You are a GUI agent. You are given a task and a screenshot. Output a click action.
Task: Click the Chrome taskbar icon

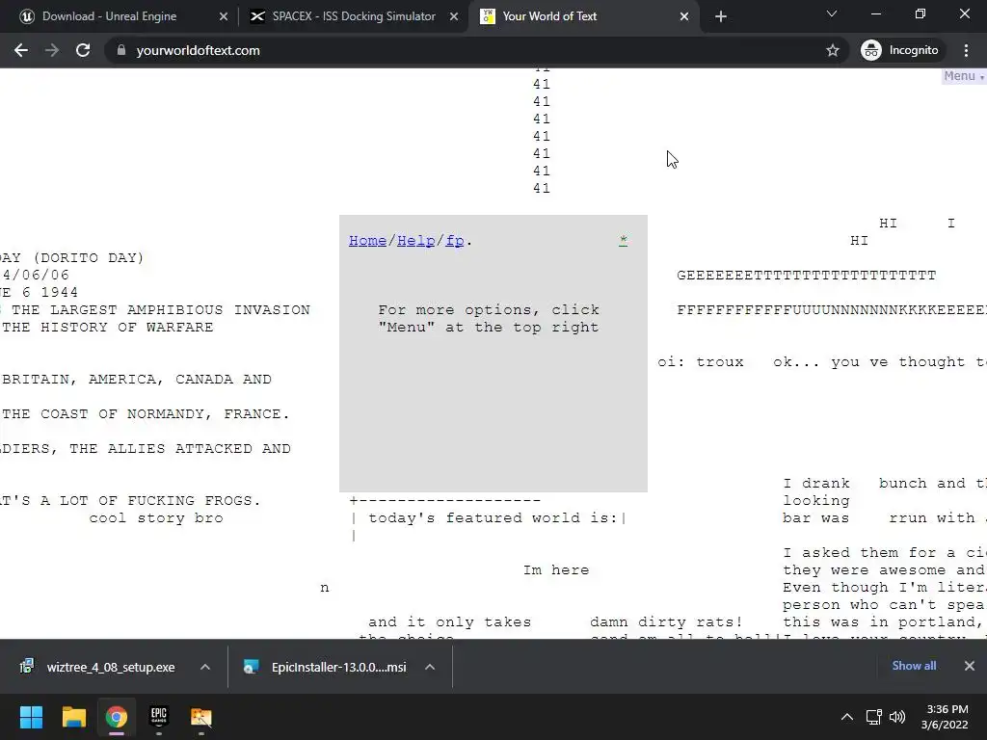[117, 717]
